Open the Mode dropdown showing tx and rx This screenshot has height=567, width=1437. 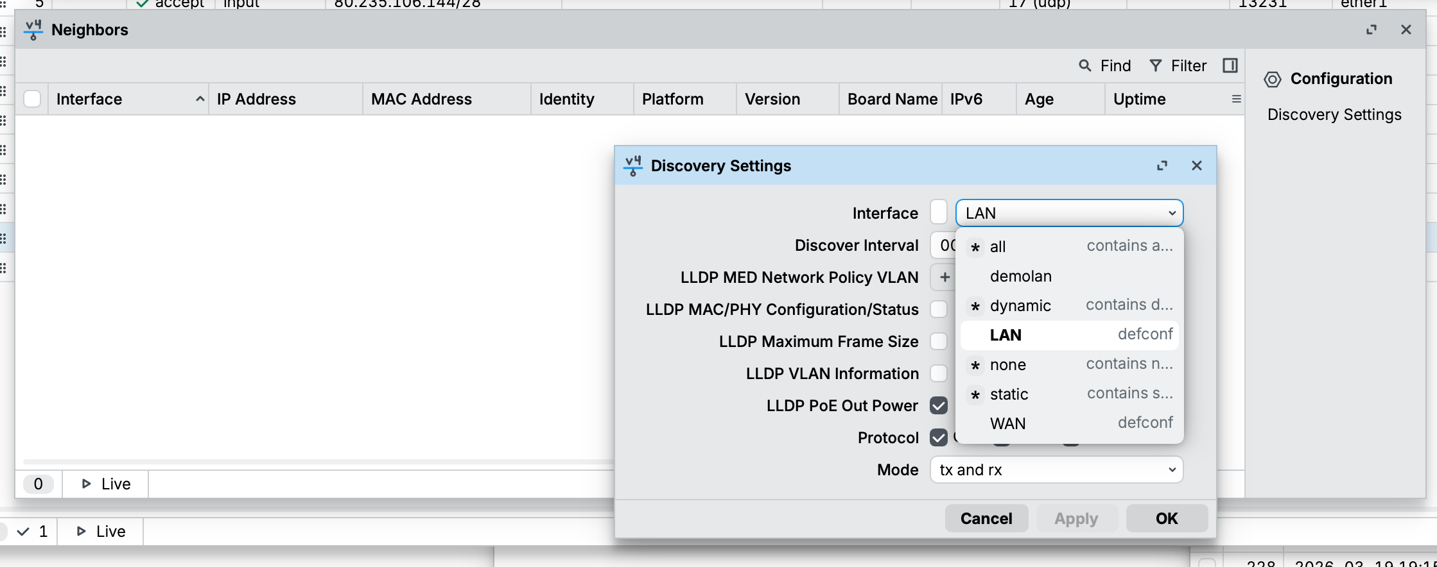1056,470
